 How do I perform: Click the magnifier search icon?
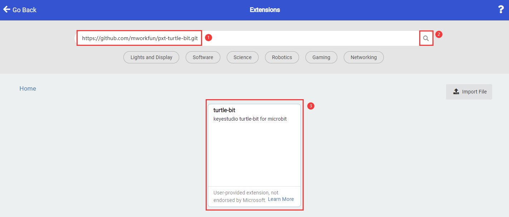[x=426, y=38]
